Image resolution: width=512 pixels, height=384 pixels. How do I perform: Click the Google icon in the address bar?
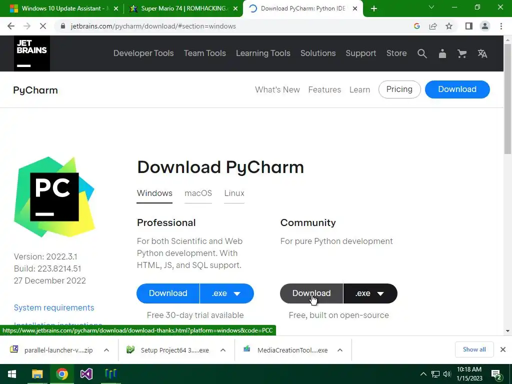(x=416, y=26)
